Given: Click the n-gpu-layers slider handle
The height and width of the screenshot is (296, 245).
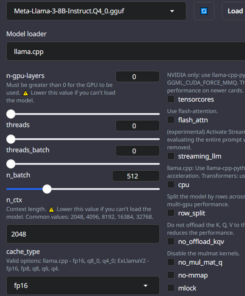Looking at the screenshot, I should [11, 114].
